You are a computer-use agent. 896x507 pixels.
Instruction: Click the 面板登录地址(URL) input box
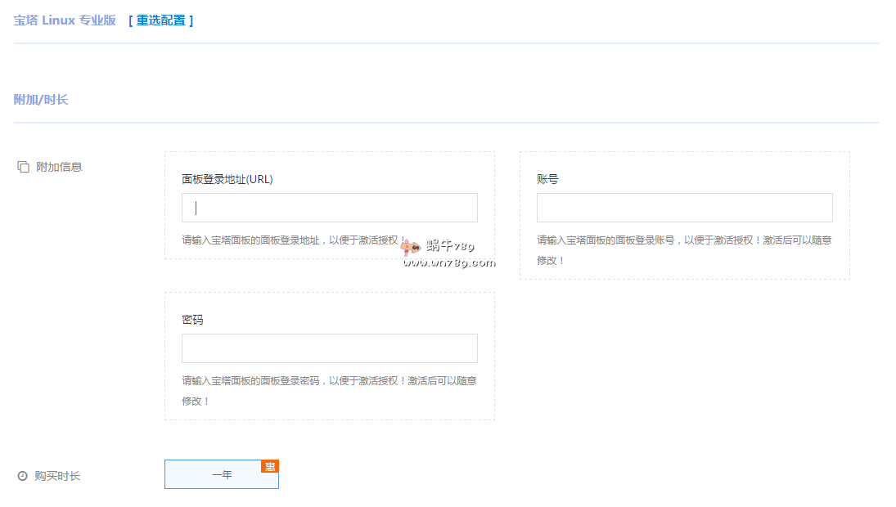tap(329, 207)
